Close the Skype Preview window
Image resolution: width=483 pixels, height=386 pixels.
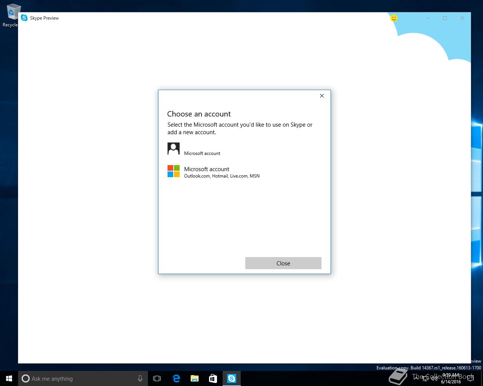[x=462, y=18]
